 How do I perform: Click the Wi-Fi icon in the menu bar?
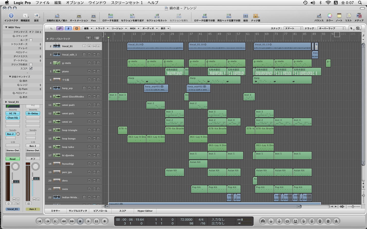click(x=328, y=3)
